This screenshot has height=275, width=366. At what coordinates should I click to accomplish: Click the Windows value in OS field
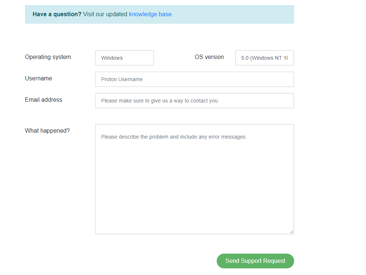click(112, 58)
